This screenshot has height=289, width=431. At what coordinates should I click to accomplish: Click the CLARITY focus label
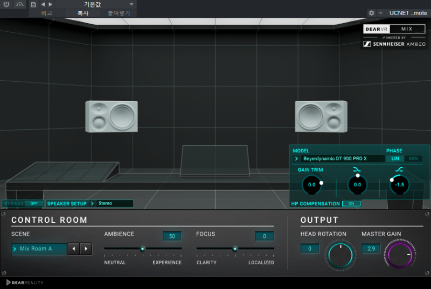[x=206, y=263]
